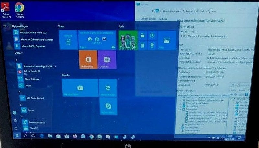Show hidden tray icons chevron
259x148 pixels.
(x=209, y=138)
